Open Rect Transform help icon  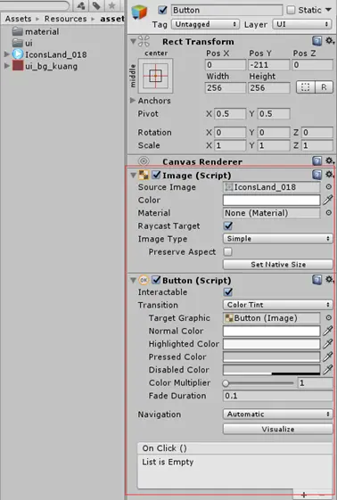coord(316,41)
